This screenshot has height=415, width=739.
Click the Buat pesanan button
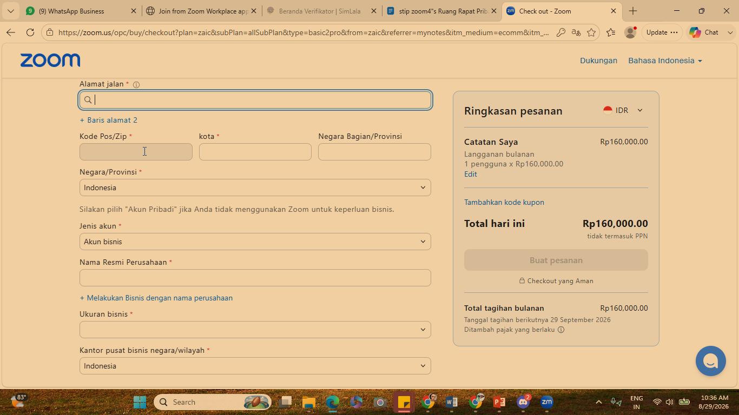(x=556, y=260)
